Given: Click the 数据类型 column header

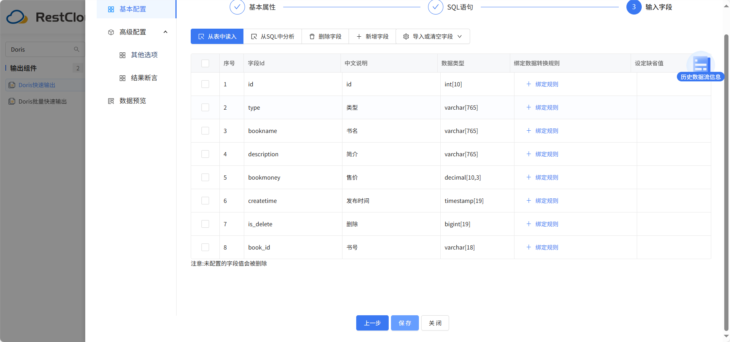Looking at the screenshot, I should [x=473, y=63].
